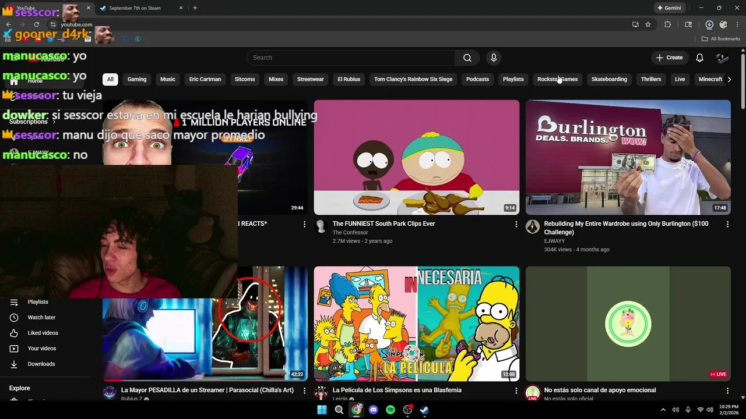Open Chrome downloads icon
The height and width of the screenshot is (419, 746).
(709, 24)
